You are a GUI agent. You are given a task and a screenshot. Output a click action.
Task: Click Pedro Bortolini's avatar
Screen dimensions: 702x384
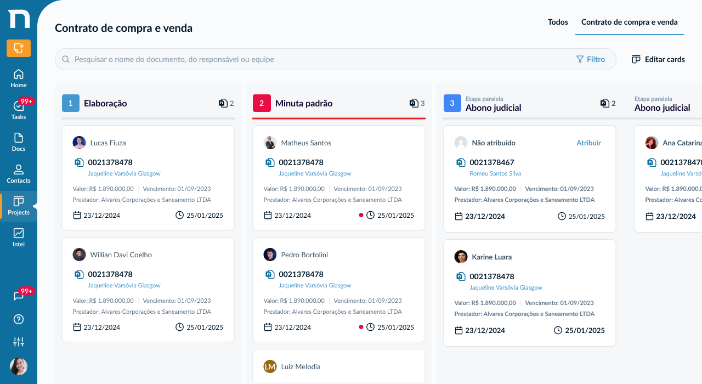click(270, 255)
